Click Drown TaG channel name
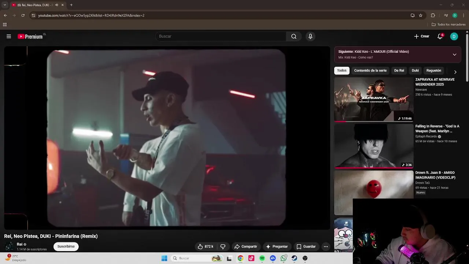The width and height of the screenshot is (469, 264). pos(422,183)
